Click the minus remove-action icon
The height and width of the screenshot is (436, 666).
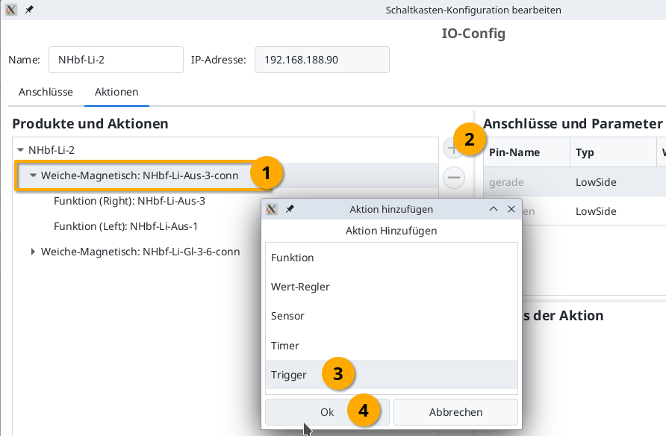coord(454,178)
